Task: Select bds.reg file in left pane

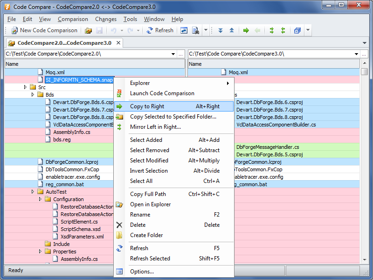Action: pyautogui.click(x=62, y=140)
